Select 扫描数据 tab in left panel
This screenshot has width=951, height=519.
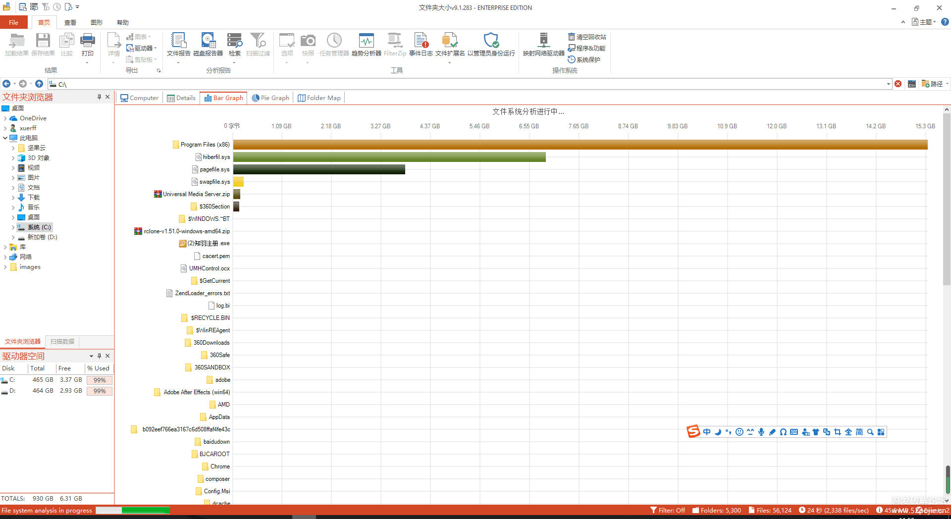pyautogui.click(x=62, y=342)
